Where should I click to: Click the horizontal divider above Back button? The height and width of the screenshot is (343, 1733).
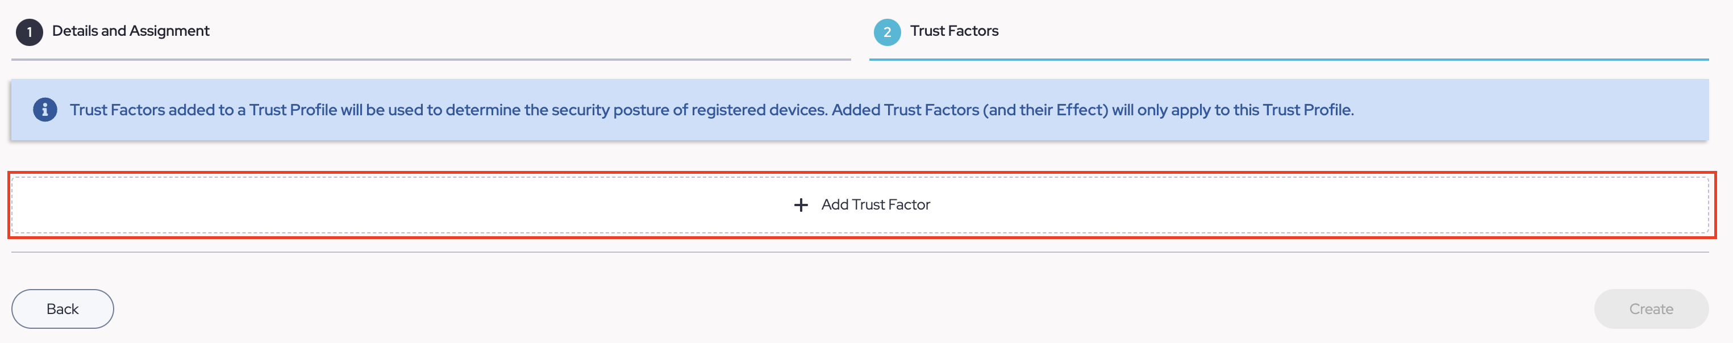click(859, 252)
